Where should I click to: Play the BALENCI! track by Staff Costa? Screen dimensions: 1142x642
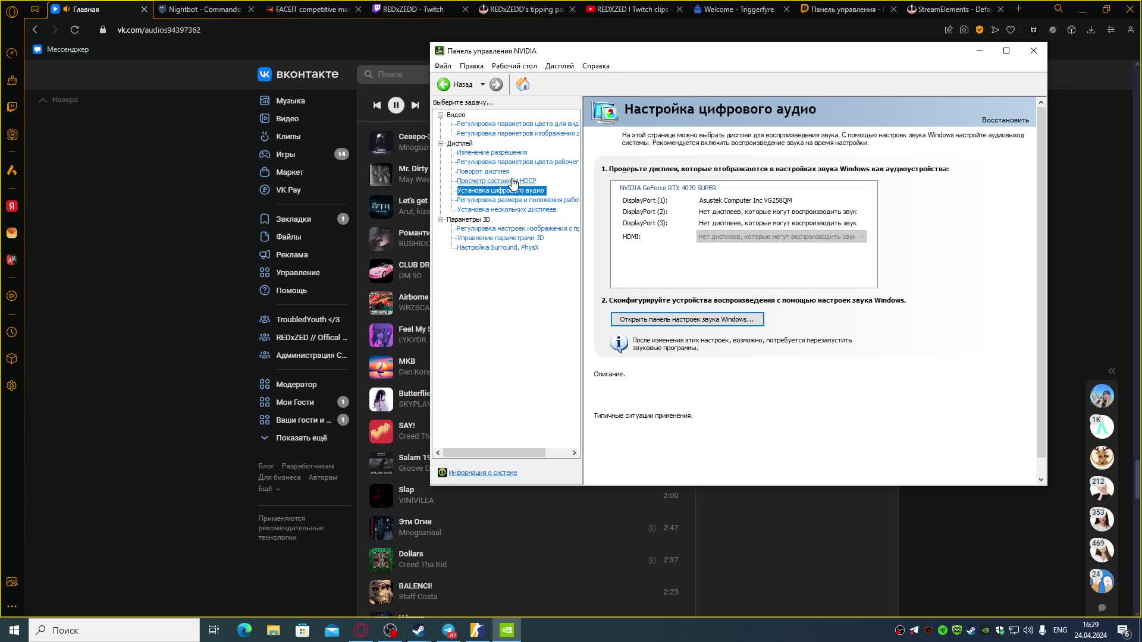[x=381, y=592]
